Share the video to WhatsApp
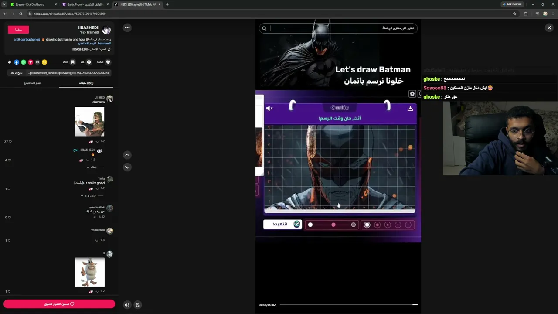Screen dimensions: 558x314 click(x=24, y=62)
